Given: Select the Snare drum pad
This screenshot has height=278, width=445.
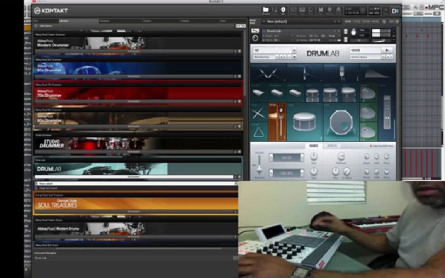Looking at the screenshot, I should pos(304,122).
